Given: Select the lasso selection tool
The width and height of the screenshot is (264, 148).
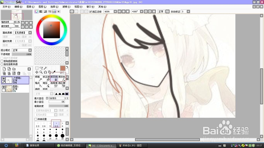Looking at the screenshot, I should tap(41, 68).
